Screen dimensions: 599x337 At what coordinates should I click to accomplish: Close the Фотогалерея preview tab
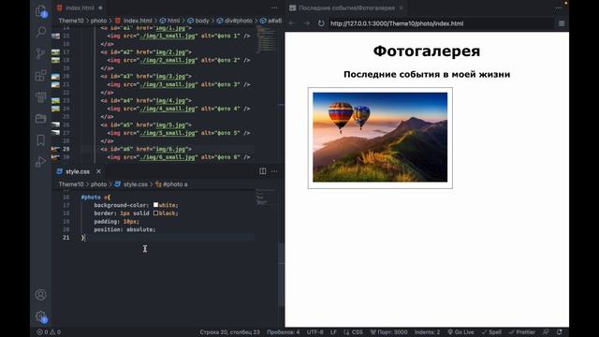(402, 7)
